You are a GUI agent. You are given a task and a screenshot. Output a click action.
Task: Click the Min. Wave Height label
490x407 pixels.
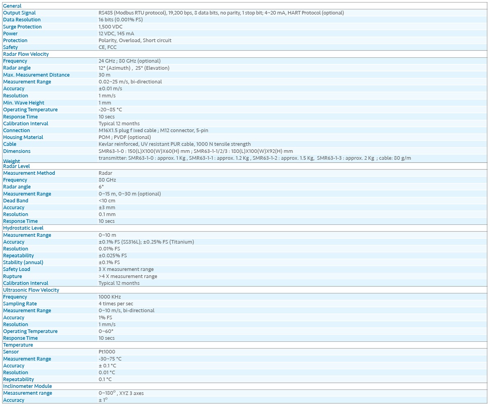24,103
